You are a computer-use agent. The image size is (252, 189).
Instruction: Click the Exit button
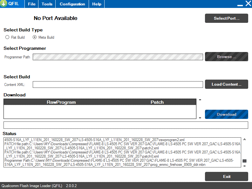(227, 177)
